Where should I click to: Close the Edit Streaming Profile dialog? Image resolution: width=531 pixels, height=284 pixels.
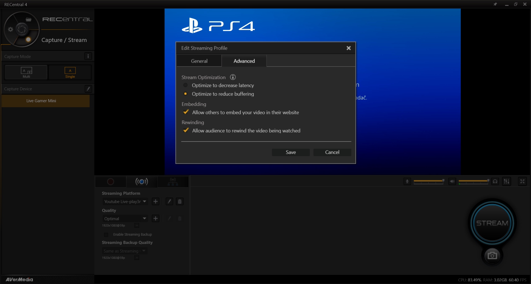coord(348,48)
